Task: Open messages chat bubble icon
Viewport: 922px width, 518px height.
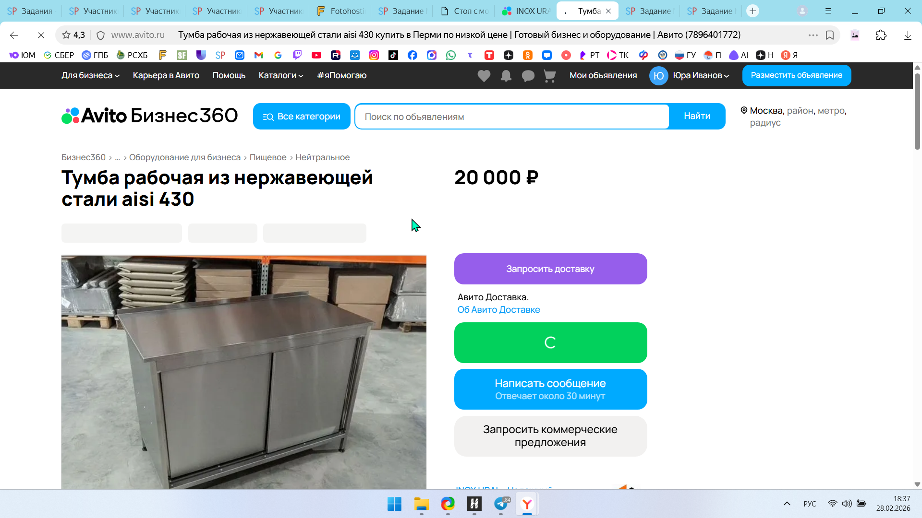Action: coord(528,76)
